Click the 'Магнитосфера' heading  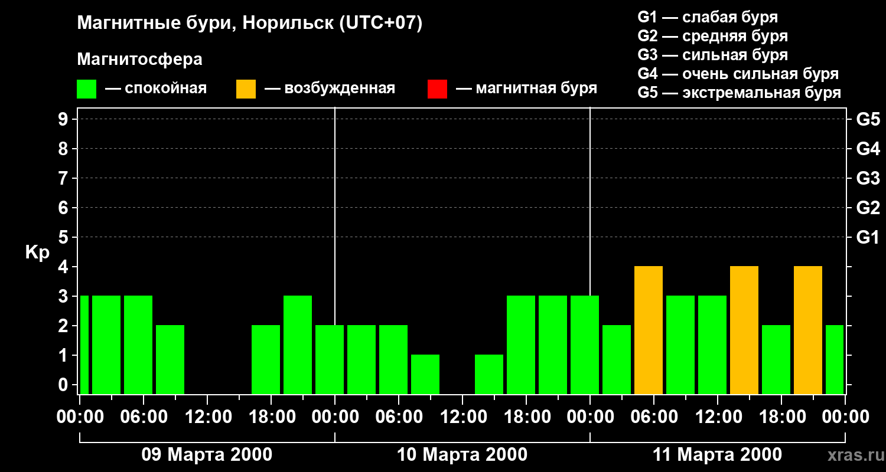pyautogui.click(x=140, y=60)
